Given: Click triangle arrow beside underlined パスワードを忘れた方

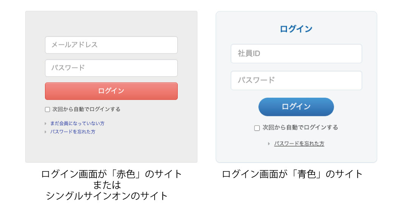Looking at the screenshot, I should 269,144.
